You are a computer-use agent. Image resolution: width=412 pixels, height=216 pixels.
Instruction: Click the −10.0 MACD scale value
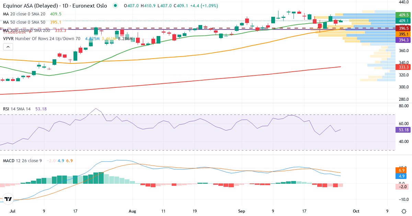[x=403, y=199]
